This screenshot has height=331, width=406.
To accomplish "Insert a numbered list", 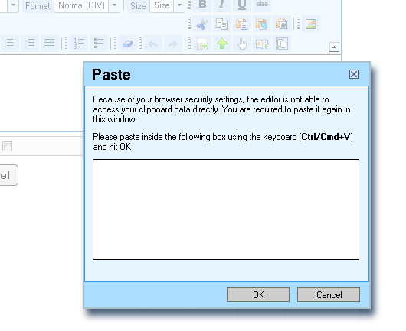I will (79, 44).
